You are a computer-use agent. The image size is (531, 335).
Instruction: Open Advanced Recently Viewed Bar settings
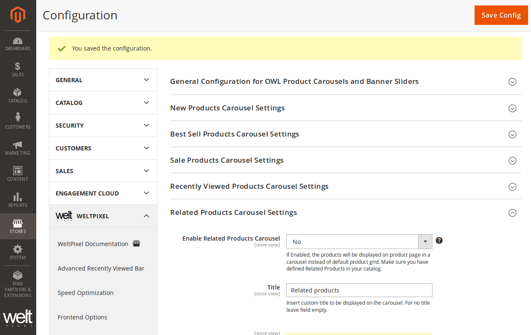pos(101,268)
